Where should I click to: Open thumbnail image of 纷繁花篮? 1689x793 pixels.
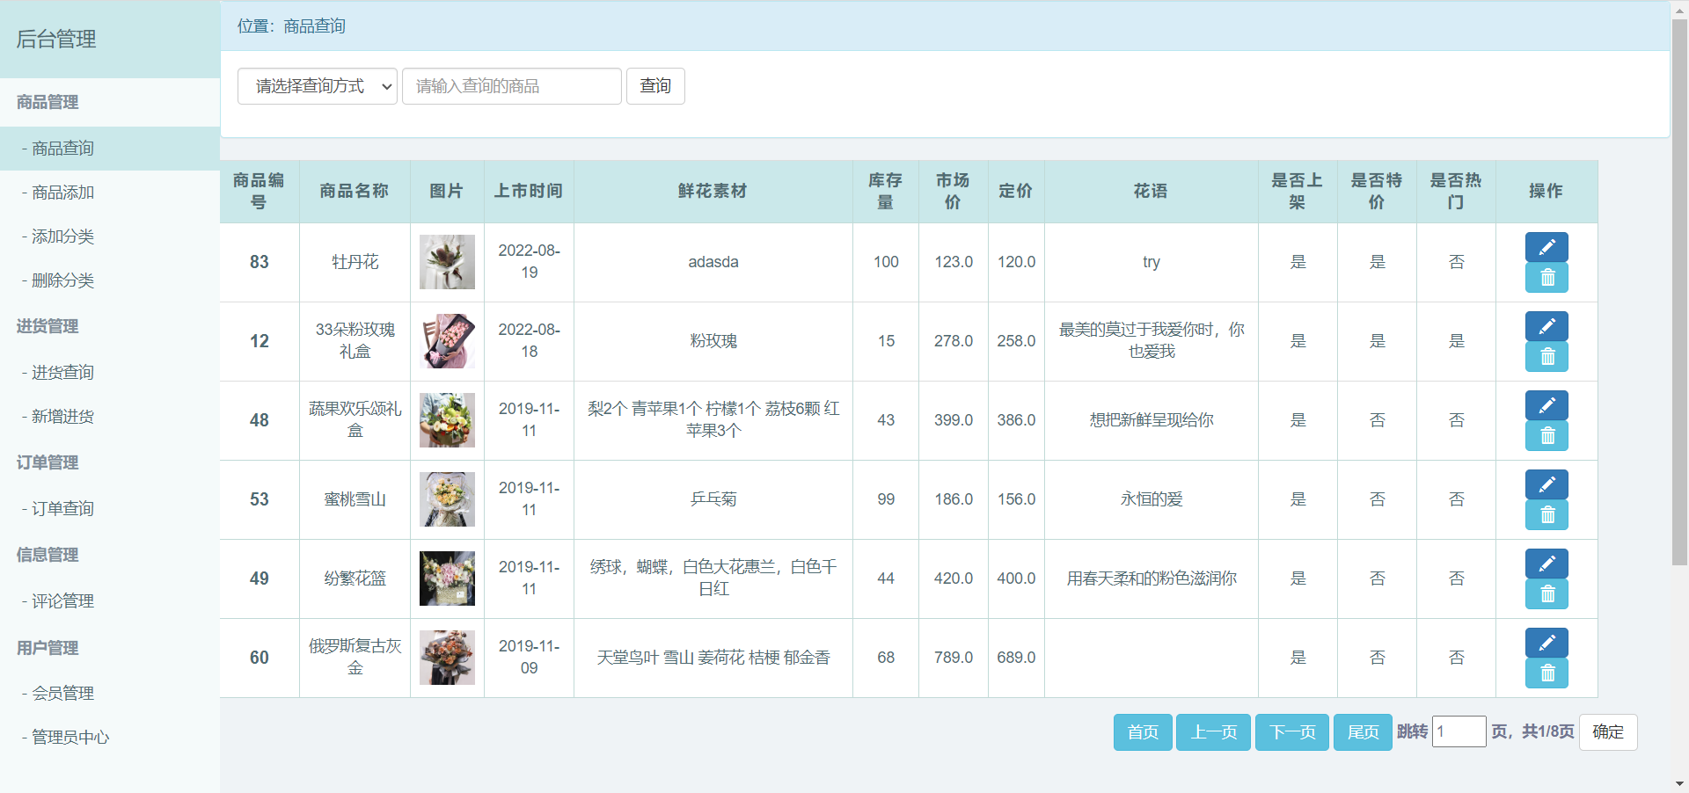[x=447, y=578]
